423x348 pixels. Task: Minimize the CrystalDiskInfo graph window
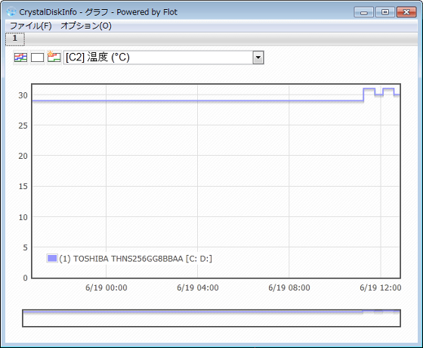363,12
